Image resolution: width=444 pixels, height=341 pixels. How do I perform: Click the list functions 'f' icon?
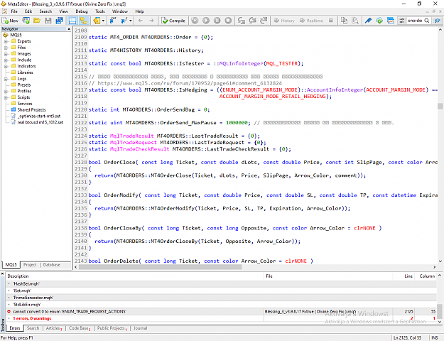pos(124,21)
